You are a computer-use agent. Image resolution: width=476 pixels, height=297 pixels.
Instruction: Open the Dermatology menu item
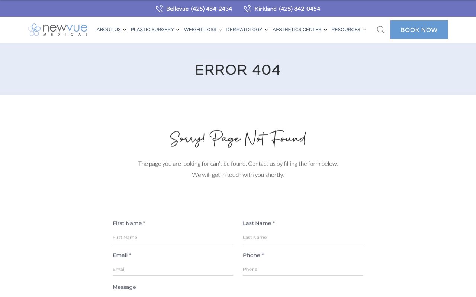(244, 30)
